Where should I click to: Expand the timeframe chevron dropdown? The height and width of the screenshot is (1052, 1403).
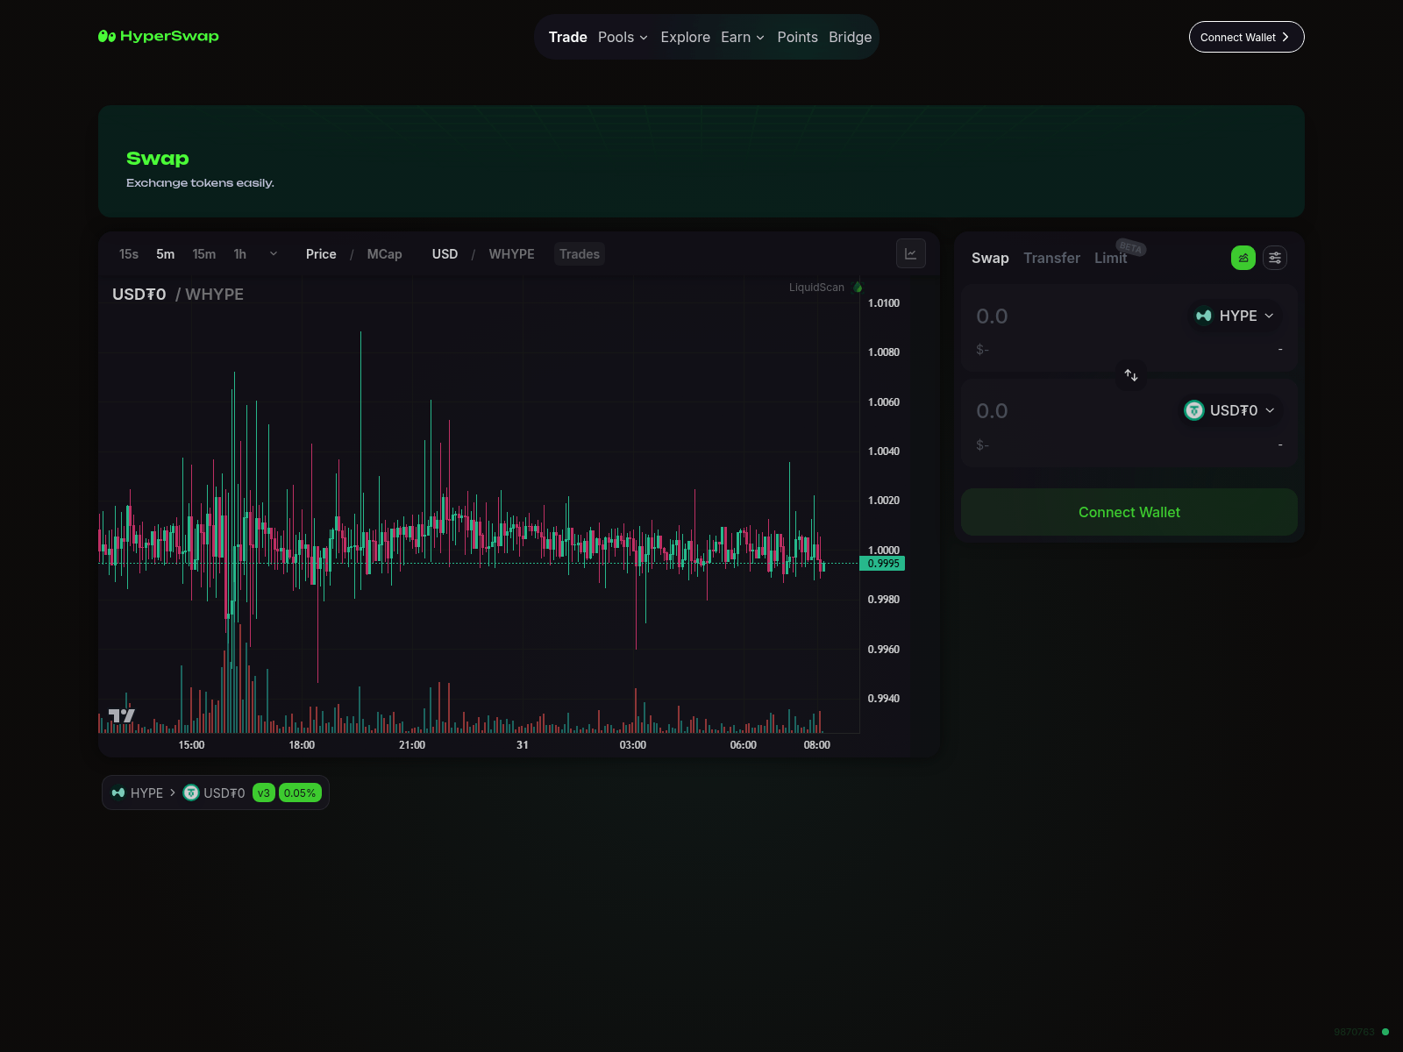point(273,254)
